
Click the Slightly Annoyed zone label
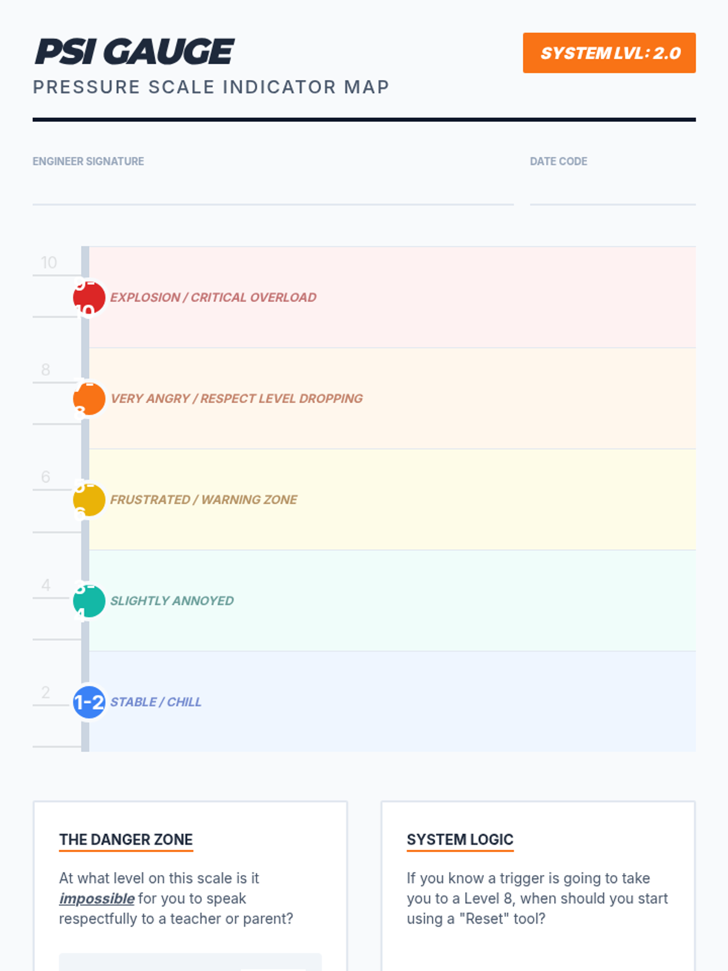point(172,601)
